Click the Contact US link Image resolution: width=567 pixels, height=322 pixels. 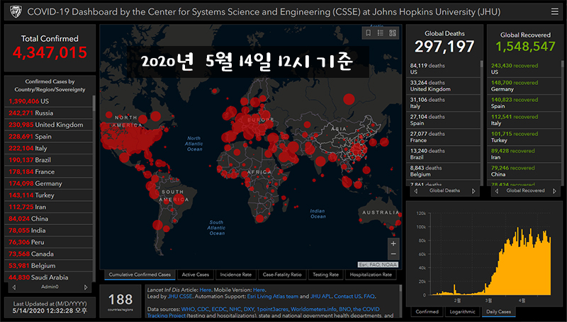click(x=347, y=297)
